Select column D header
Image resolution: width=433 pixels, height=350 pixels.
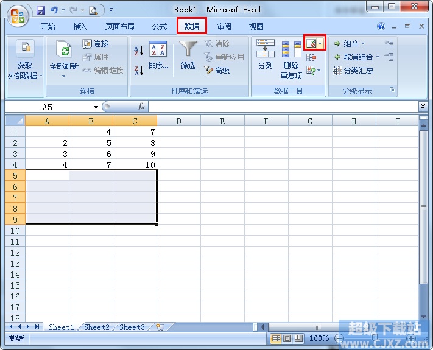pyautogui.click(x=178, y=121)
